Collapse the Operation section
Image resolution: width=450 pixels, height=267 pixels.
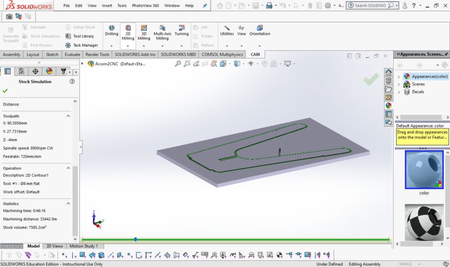[x=68, y=168]
